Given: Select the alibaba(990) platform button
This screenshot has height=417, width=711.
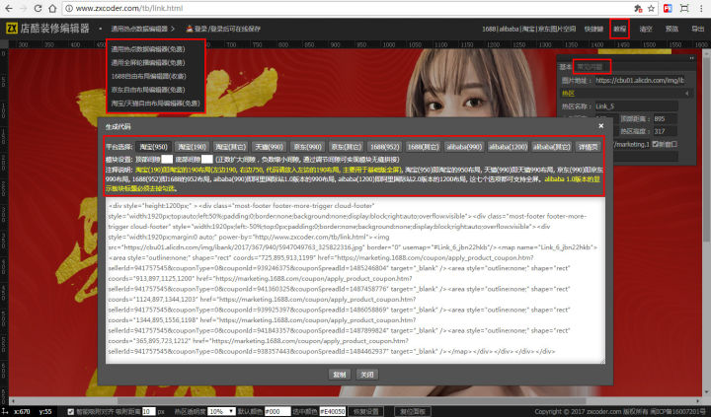Looking at the screenshot, I should (464, 147).
